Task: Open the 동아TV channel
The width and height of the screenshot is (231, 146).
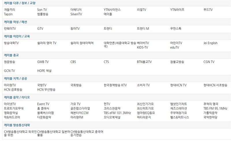Action: (75, 29)
